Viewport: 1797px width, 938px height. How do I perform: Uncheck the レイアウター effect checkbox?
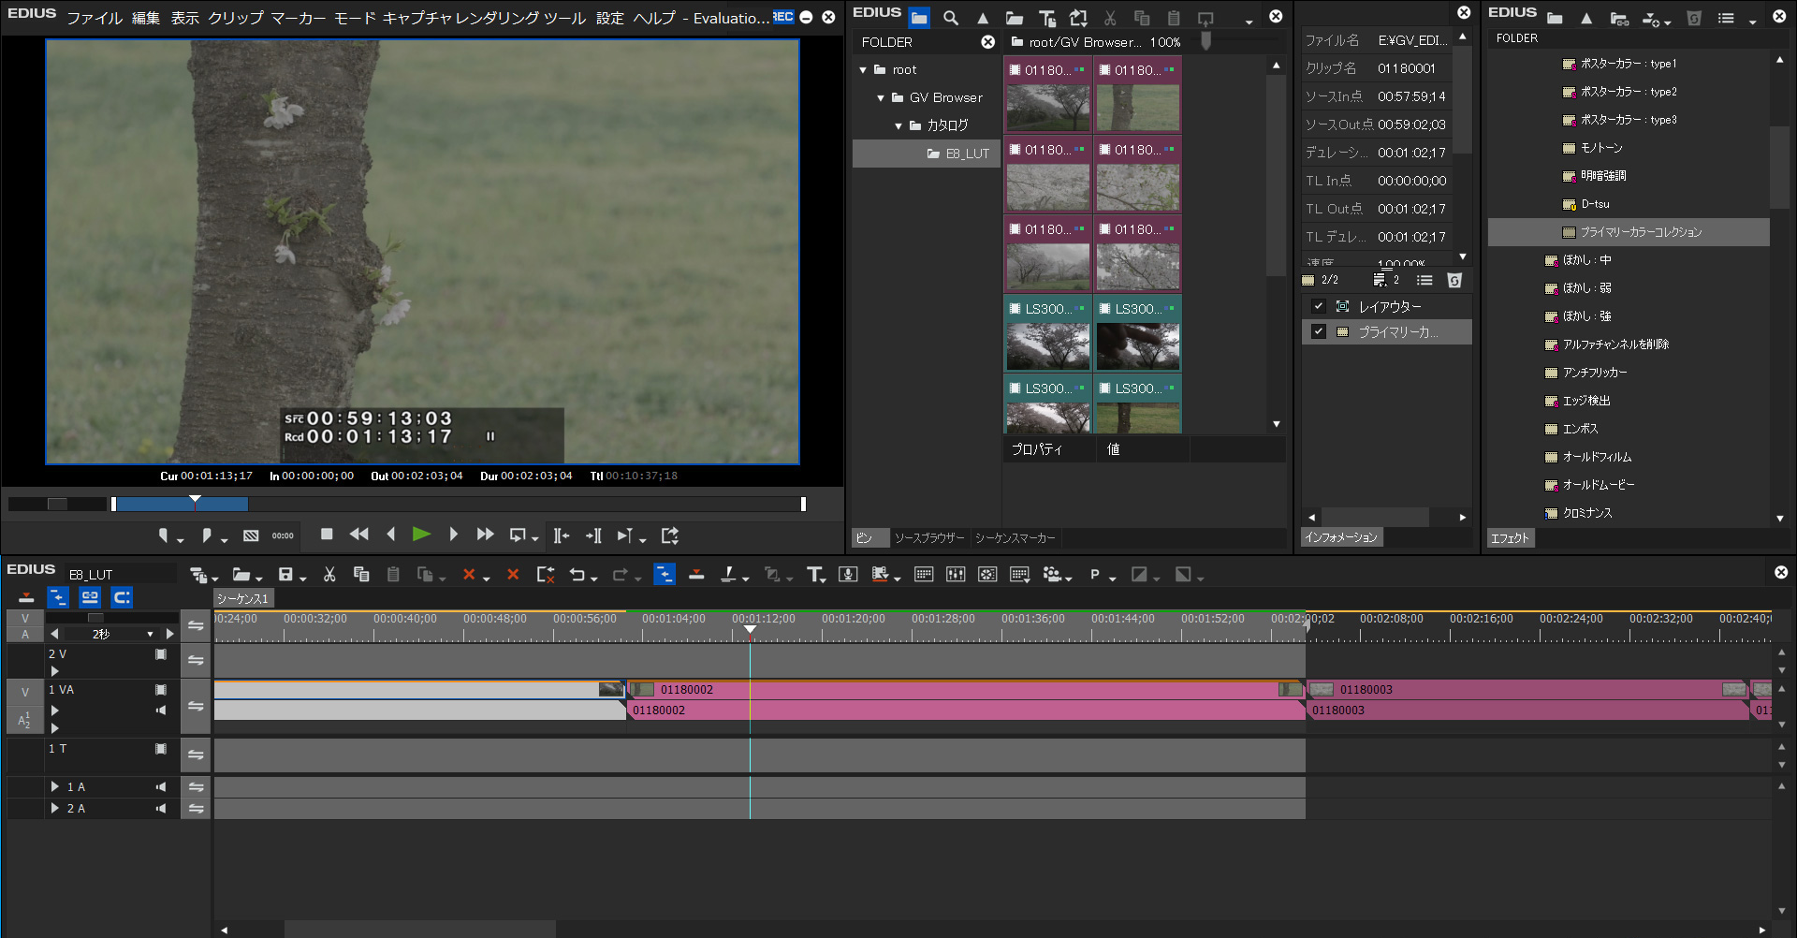tap(1319, 306)
